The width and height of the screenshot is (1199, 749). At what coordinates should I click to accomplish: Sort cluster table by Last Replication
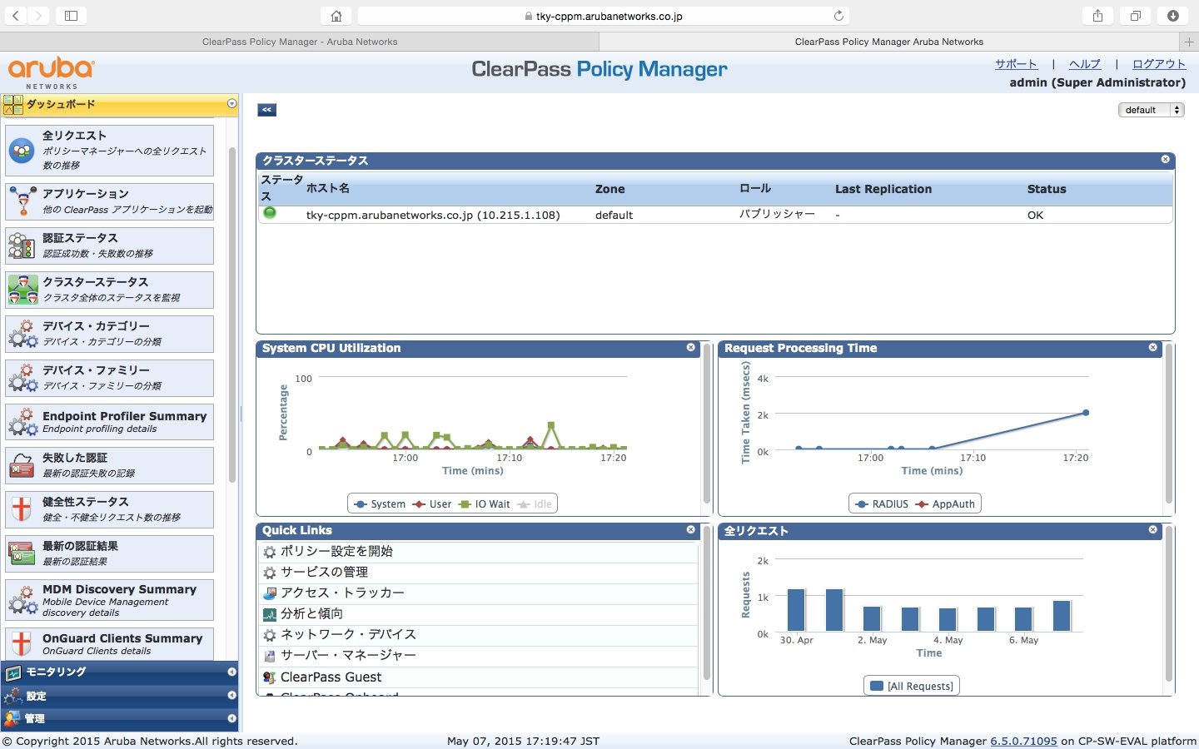[x=883, y=189]
